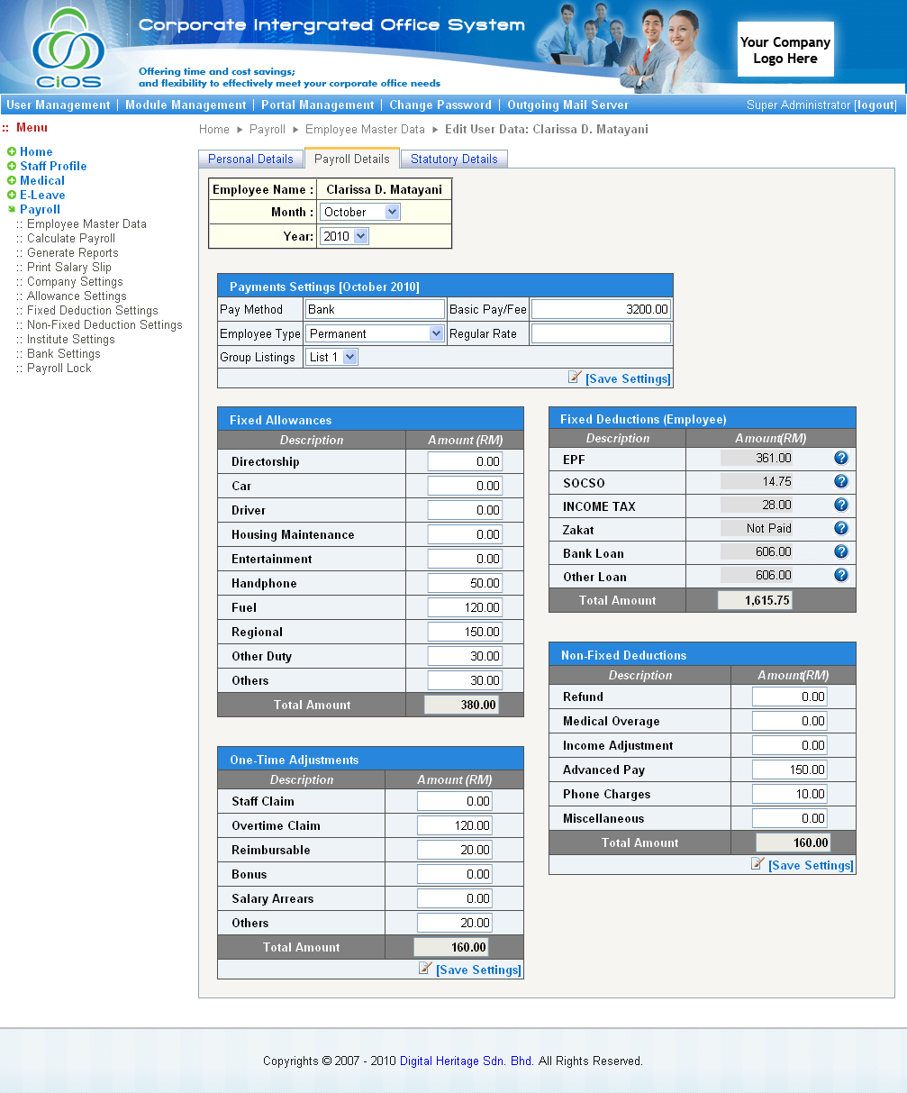Expand the Staff Profile menu item

(x=53, y=166)
